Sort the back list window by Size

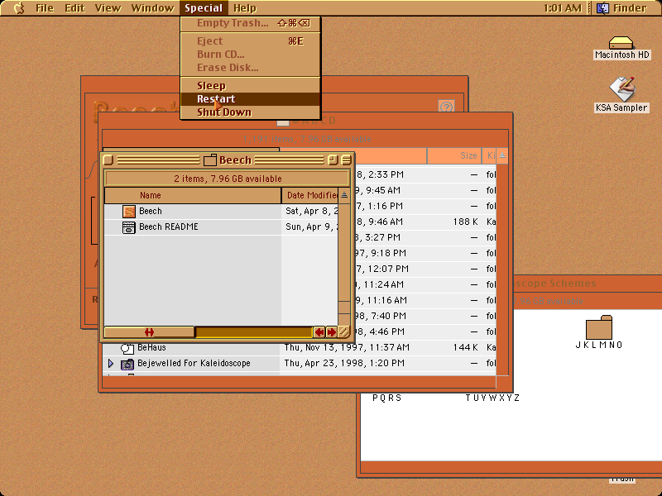(453, 155)
